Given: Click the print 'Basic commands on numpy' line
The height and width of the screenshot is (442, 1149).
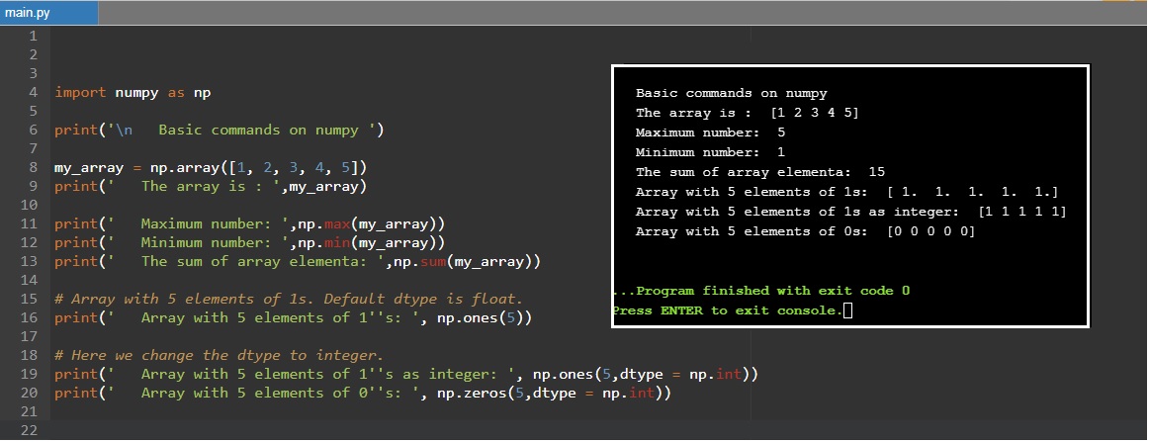Looking at the screenshot, I should [220, 130].
